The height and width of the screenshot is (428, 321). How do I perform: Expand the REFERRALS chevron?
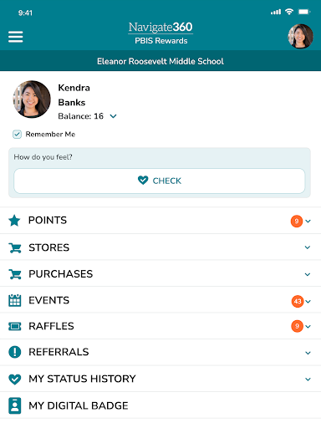308,353
